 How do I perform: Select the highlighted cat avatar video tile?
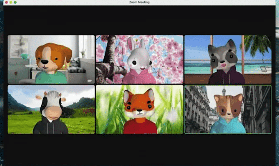(x=228, y=109)
